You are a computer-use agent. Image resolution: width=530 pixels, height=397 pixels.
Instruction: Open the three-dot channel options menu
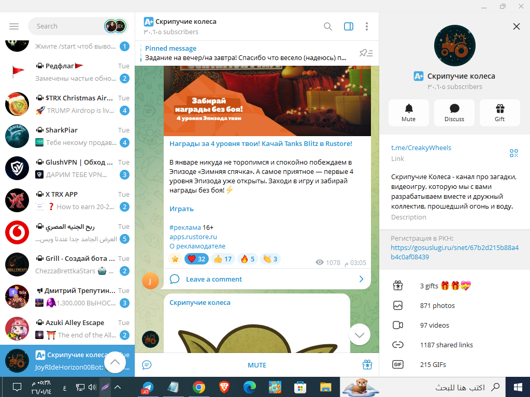point(367,26)
